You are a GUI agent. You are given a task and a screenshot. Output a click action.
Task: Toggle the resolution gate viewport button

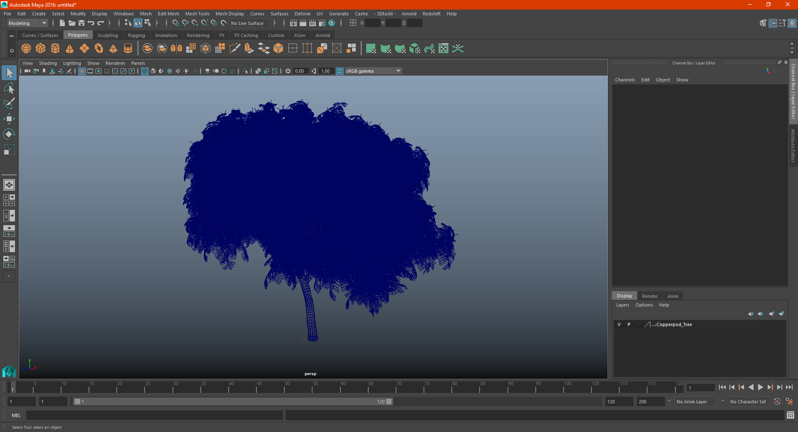point(99,71)
